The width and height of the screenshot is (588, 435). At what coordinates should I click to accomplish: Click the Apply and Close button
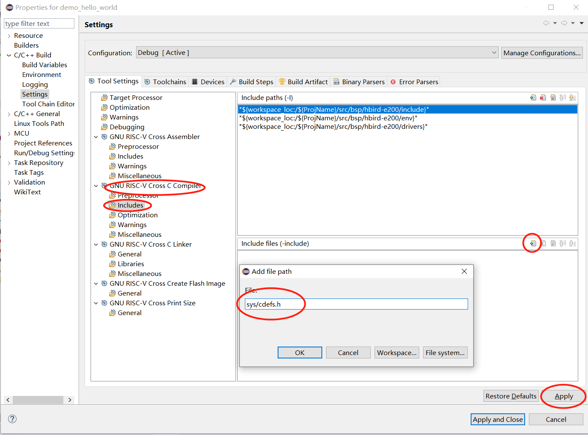click(497, 419)
